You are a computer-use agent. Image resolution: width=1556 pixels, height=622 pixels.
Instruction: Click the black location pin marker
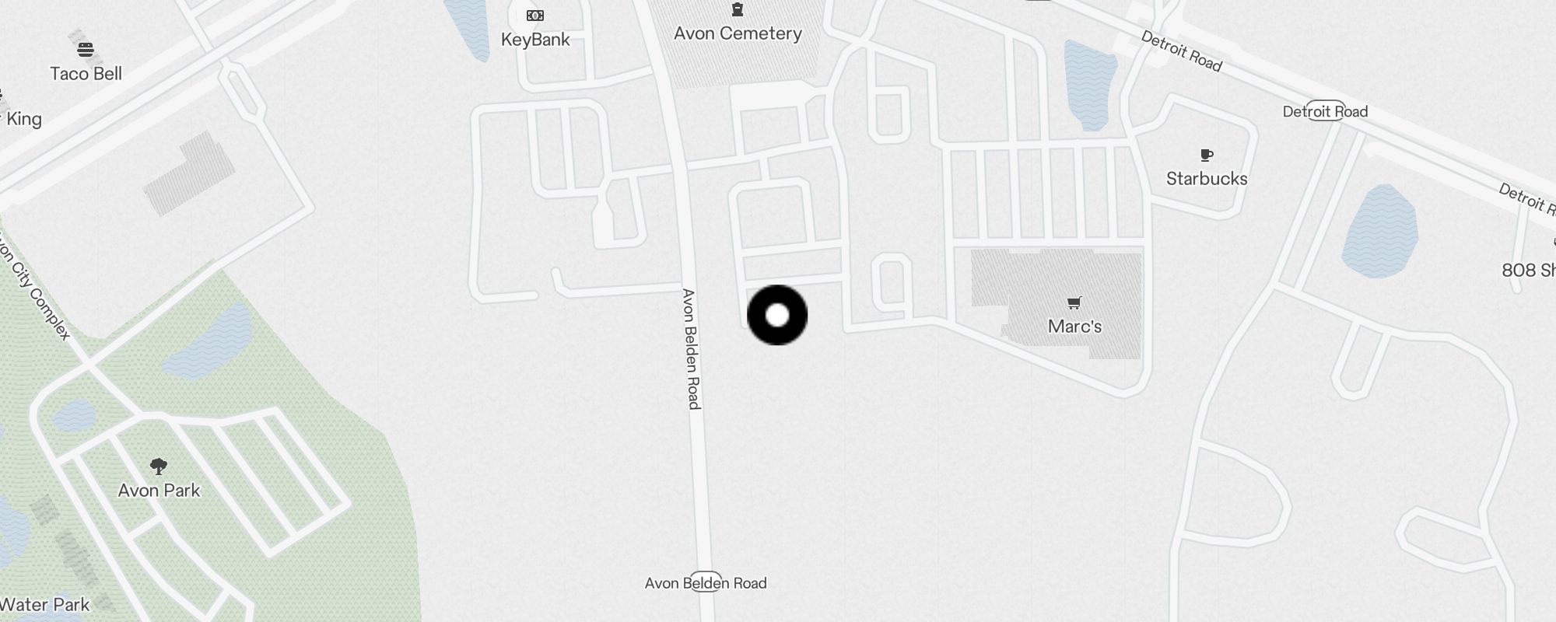(777, 315)
